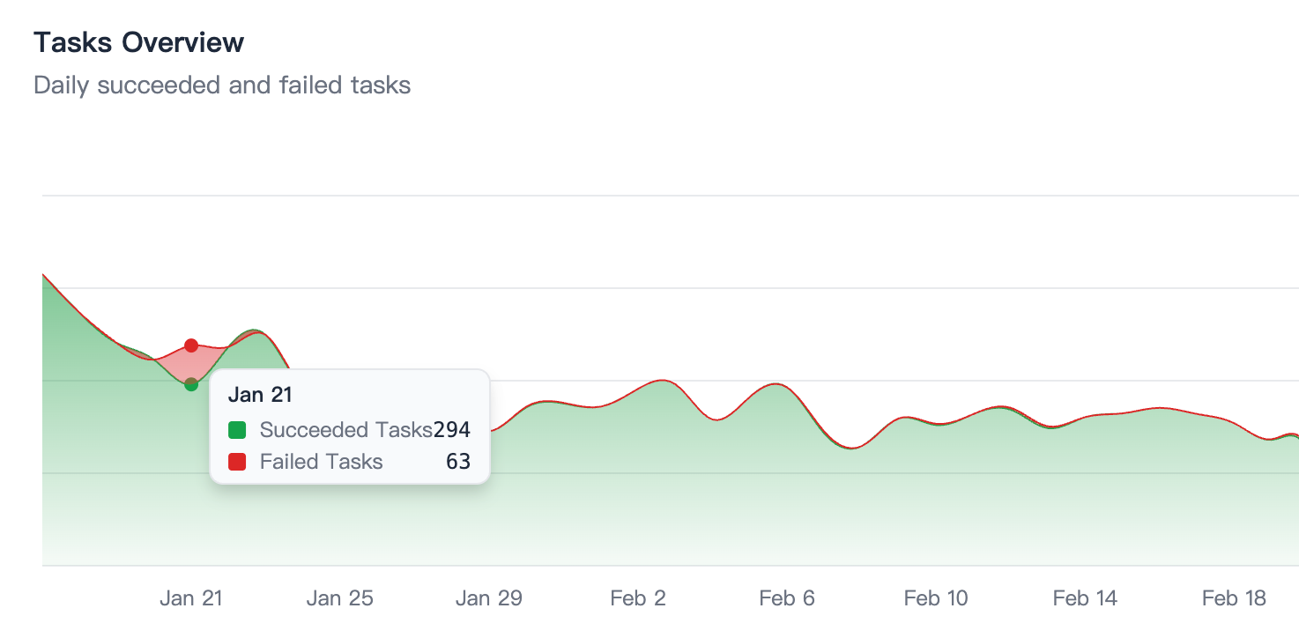Image resolution: width=1299 pixels, height=638 pixels.
Task: Select the Jan 25 x-axis label
Action: click(x=340, y=598)
